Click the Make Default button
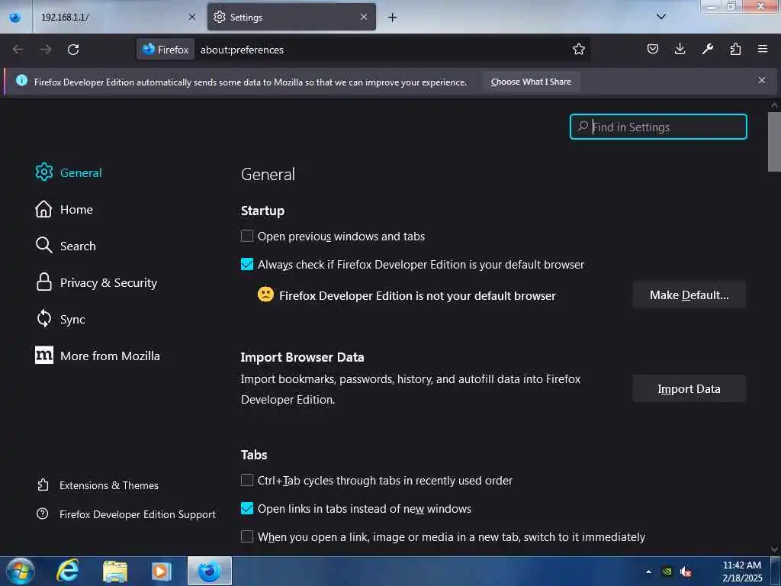This screenshot has width=781, height=586. click(x=689, y=295)
